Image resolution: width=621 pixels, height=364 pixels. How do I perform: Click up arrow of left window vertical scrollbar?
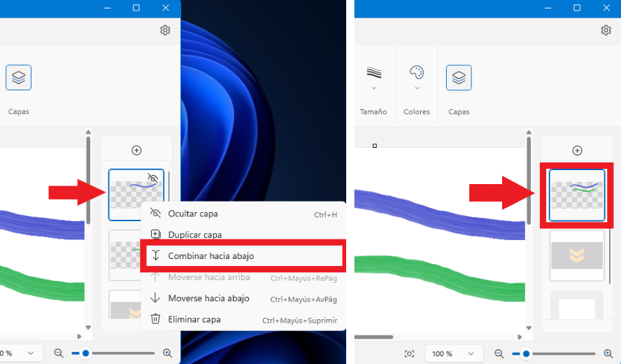(88, 132)
